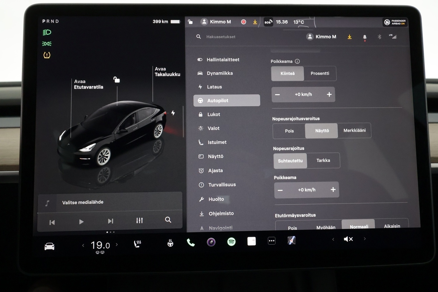Search media with the magnifier icon
Screen dimensions: 438x292
(x=168, y=220)
